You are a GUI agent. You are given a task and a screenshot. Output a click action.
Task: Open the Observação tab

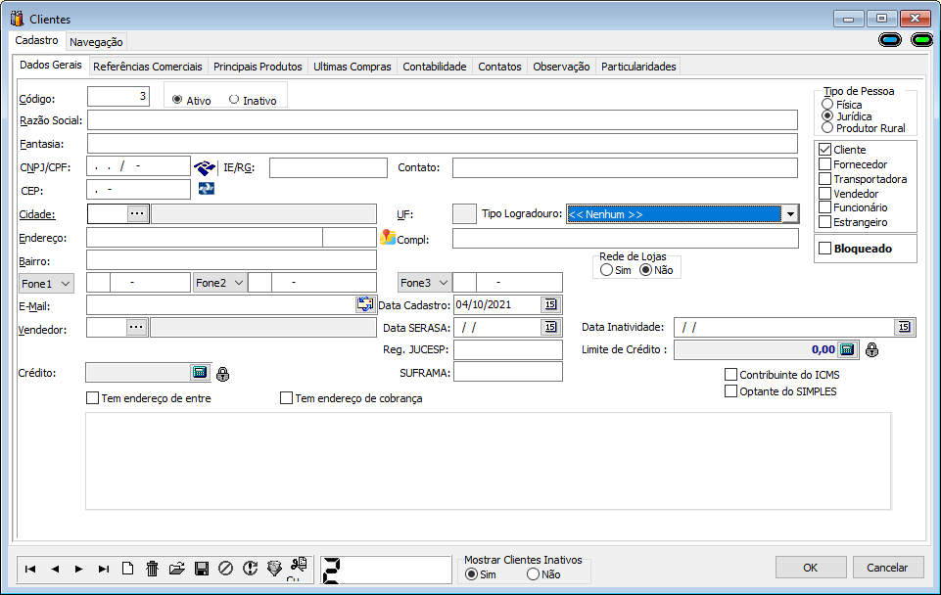click(561, 67)
